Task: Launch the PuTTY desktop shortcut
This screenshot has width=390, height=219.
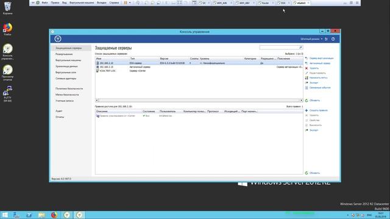Action: point(8,94)
